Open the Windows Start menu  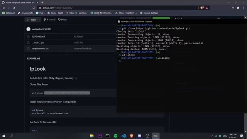click(4, 136)
